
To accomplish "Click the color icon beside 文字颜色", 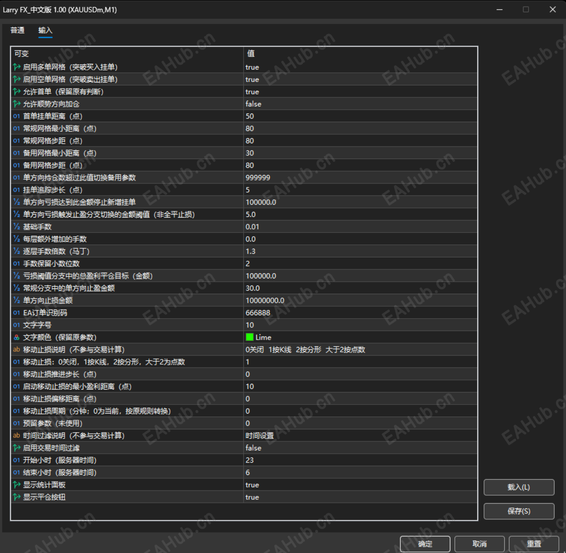I will pos(17,337).
